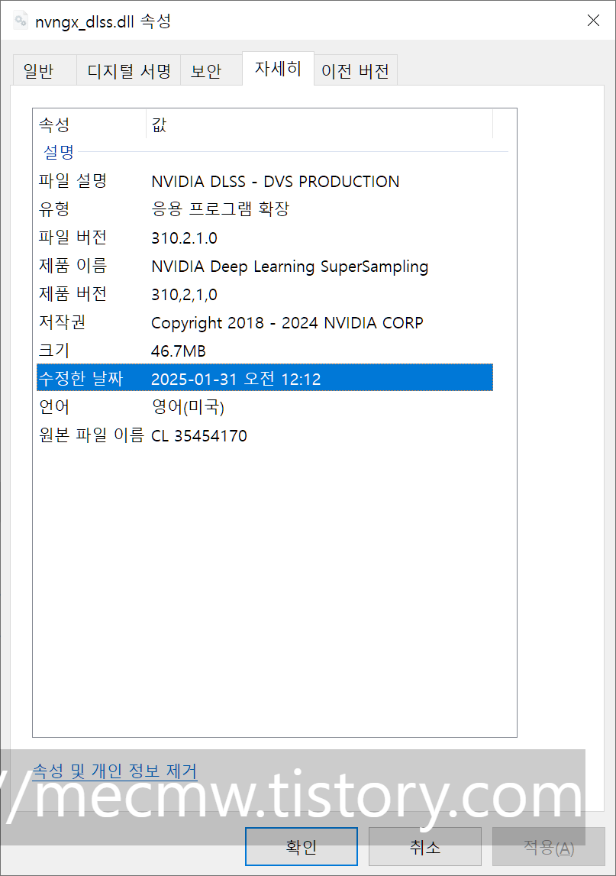
Task: Close the properties dialog
Action: pos(593,21)
